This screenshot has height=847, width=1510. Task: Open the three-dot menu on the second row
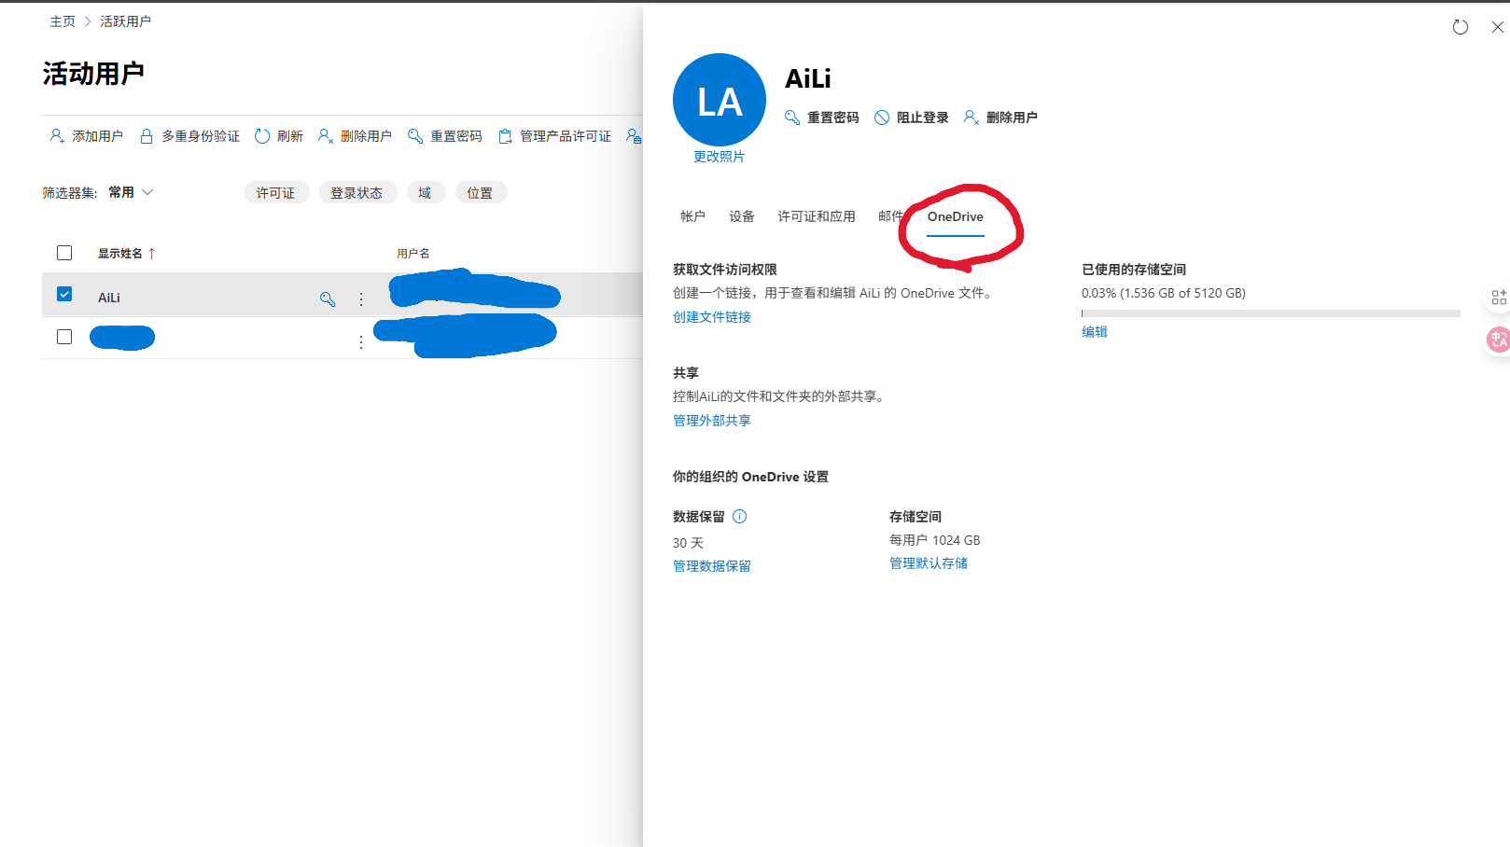point(361,341)
